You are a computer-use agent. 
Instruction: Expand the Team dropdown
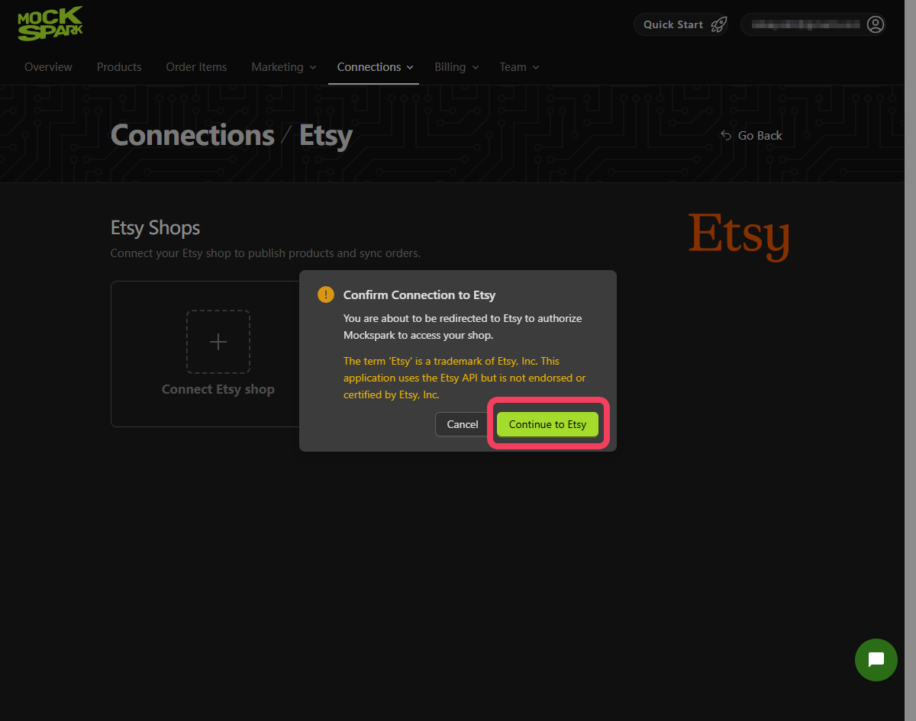pyautogui.click(x=519, y=67)
